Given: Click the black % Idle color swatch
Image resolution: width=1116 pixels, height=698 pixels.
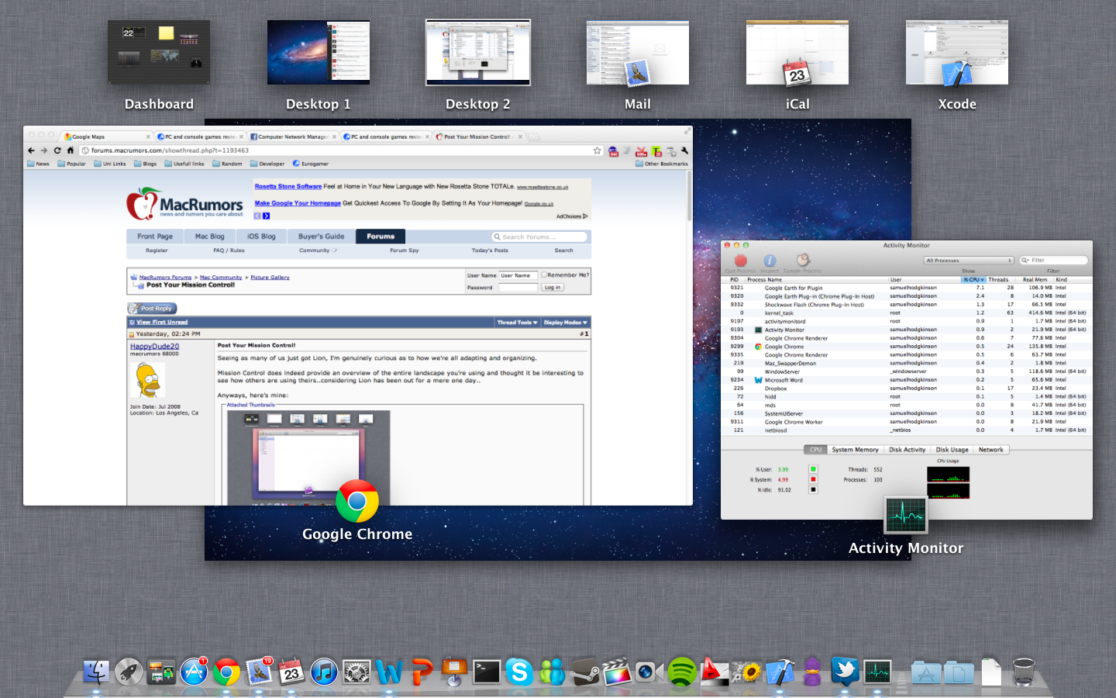Looking at the screenshot, I should 813,489.
